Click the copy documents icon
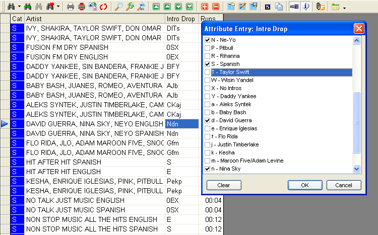 pyautogui.click(x=279, y=7)
